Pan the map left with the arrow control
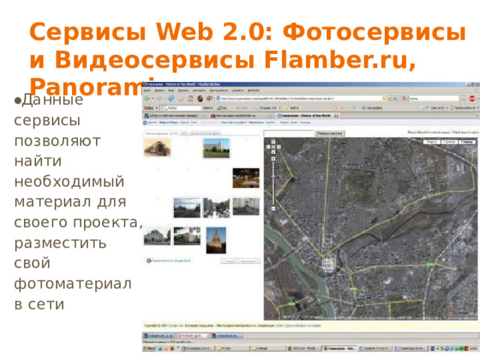Viewport: 480px width, 360px height. tap(268, 147)
